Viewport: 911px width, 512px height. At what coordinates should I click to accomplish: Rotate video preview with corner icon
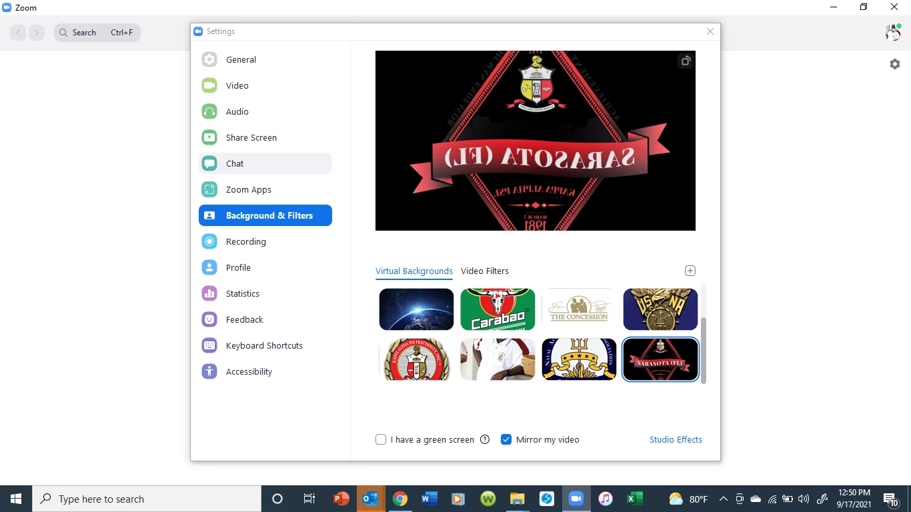point(685,61)
